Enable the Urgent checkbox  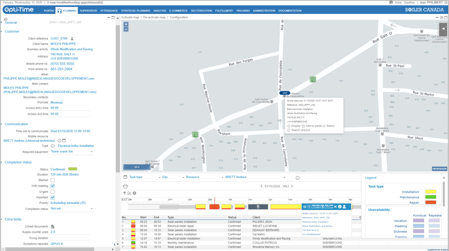tap(52, 192)
